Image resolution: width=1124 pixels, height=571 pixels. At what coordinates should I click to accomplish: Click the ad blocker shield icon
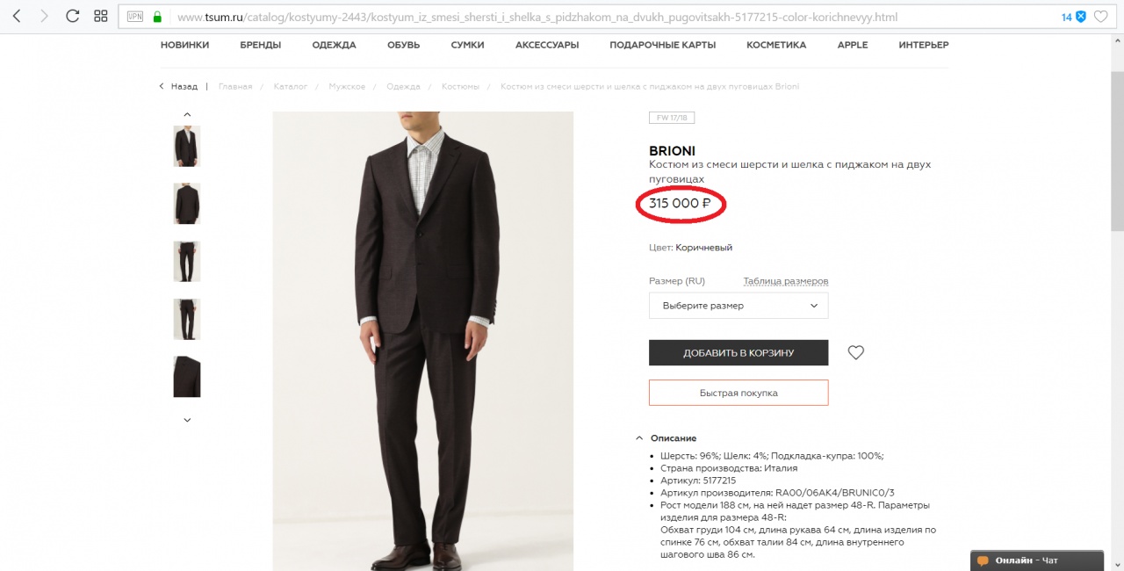point(1081,17)
